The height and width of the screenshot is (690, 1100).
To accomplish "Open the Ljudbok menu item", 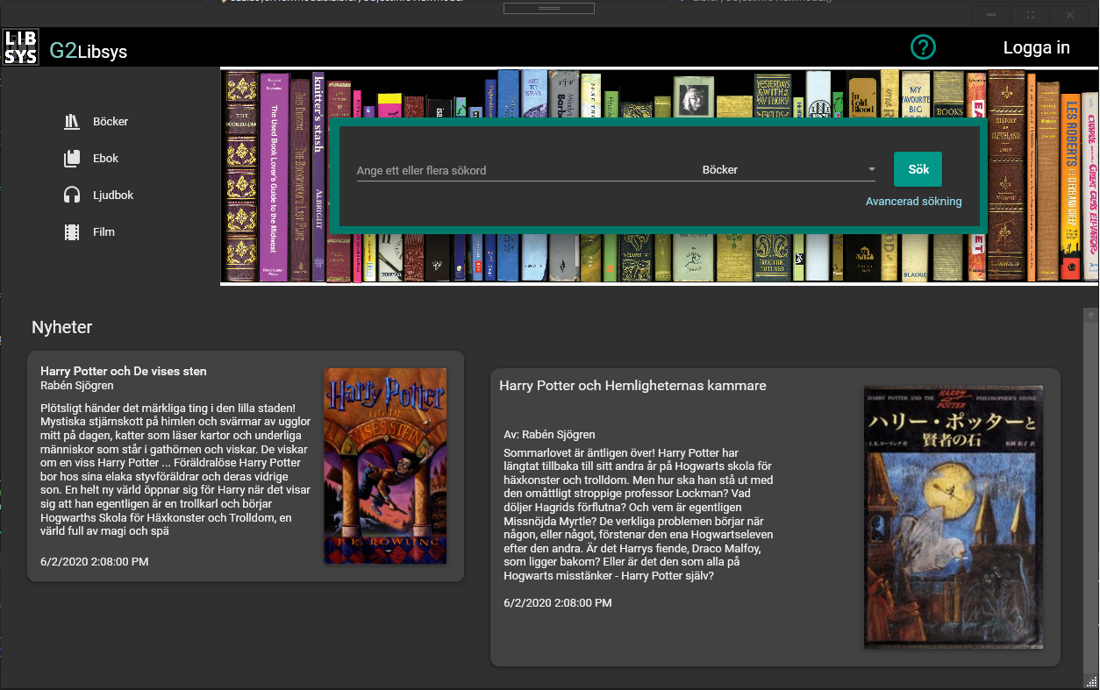I will 113,196.
